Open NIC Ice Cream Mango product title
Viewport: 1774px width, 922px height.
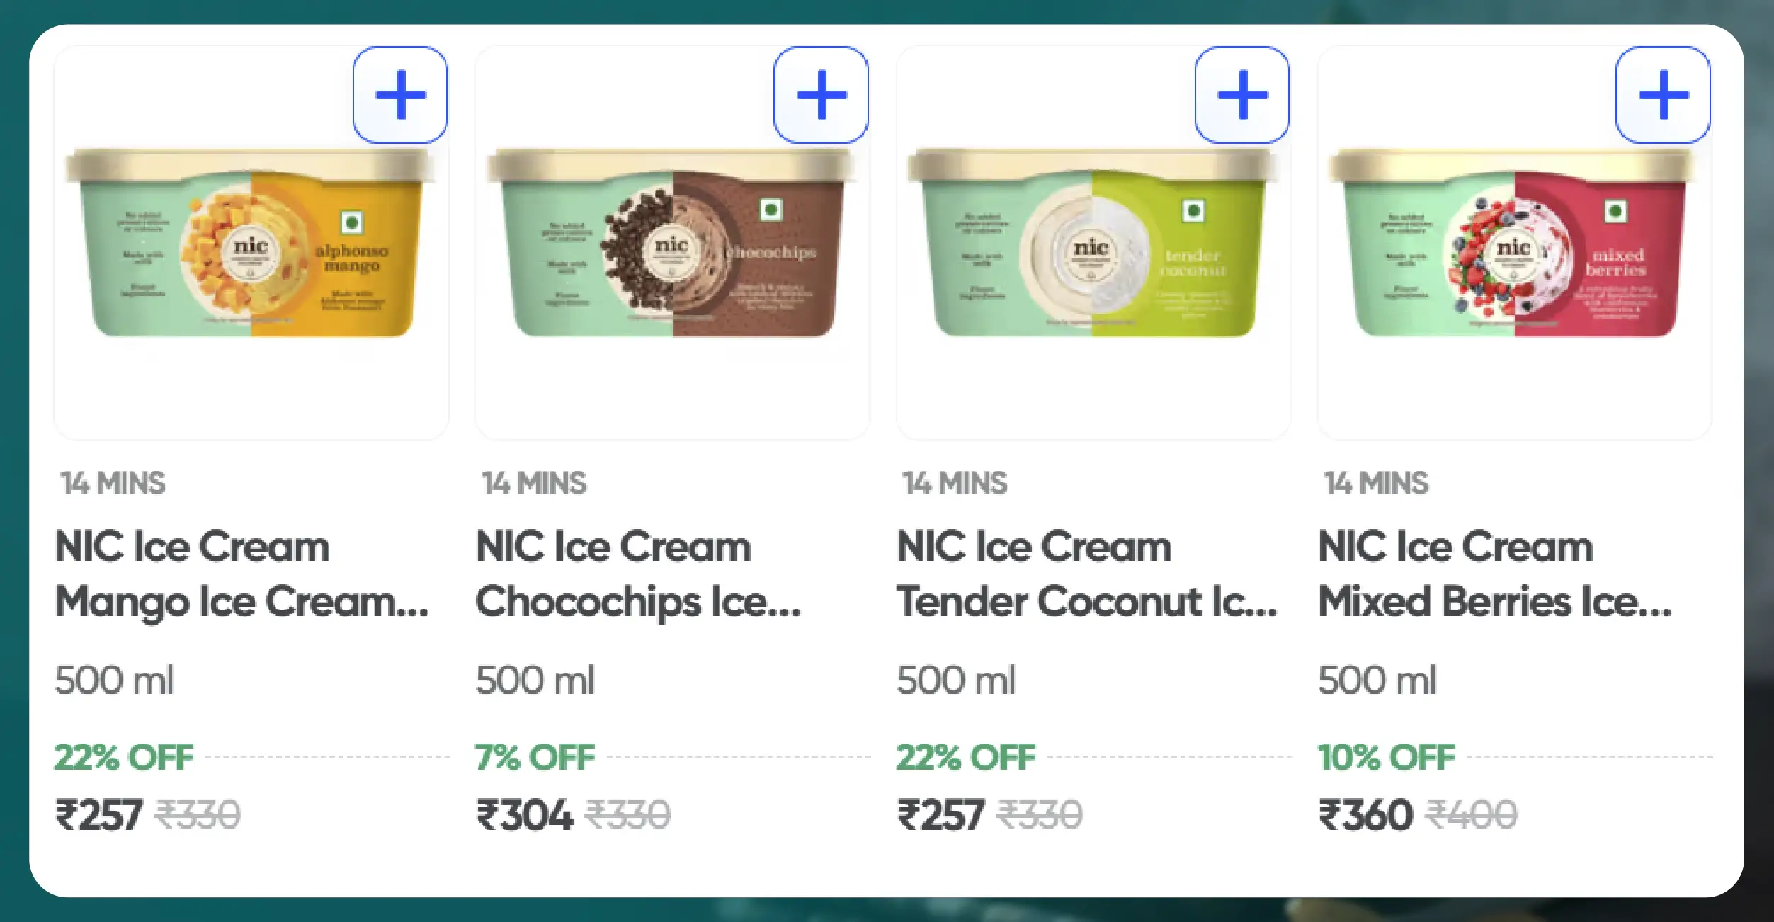[x=241, y=574]
